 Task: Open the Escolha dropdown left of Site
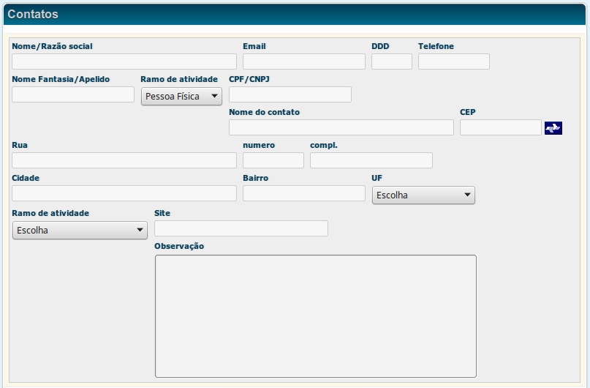point(80,231)
